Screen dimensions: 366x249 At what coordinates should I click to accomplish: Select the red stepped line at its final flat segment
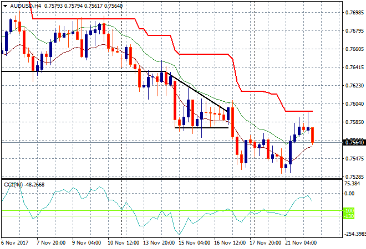click(299, 111)
